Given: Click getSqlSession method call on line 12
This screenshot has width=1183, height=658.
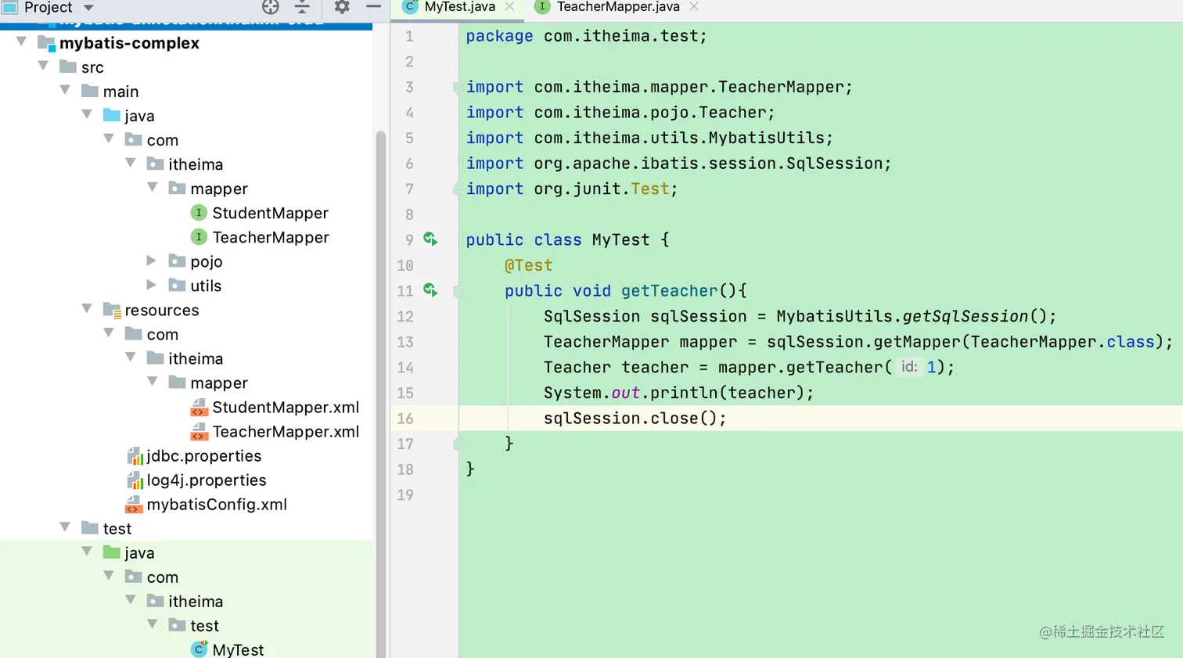Looking at the screenshot, I should point(965,316).
